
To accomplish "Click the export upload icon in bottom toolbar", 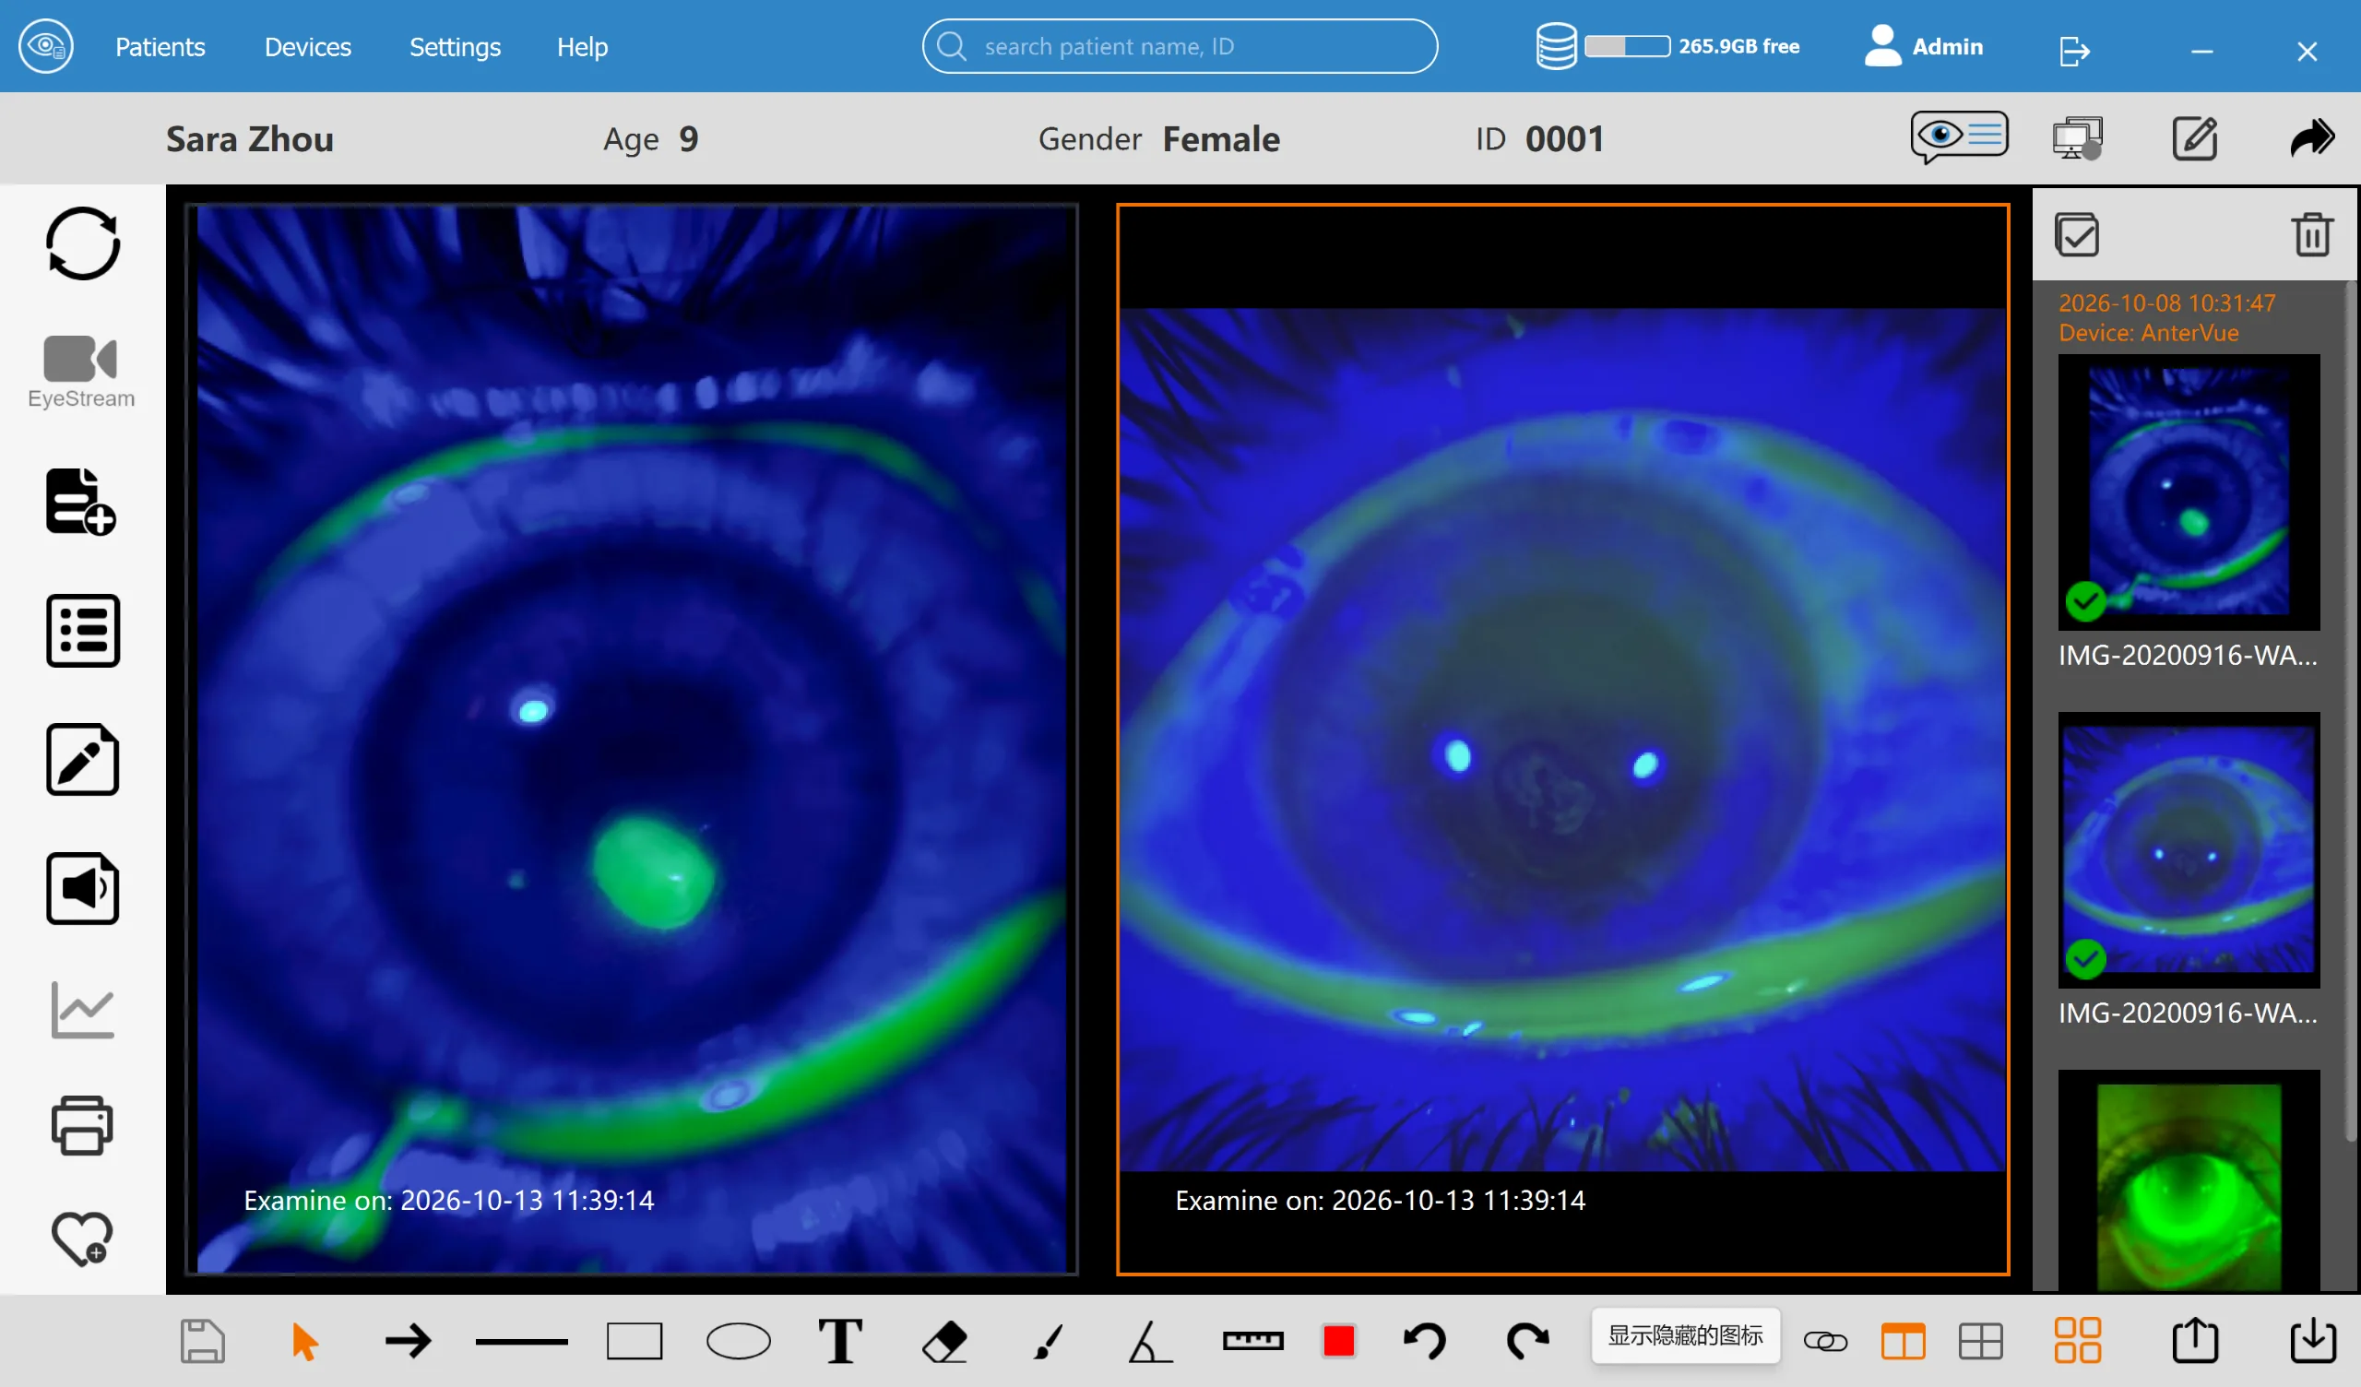I will click(2195, 1340).
